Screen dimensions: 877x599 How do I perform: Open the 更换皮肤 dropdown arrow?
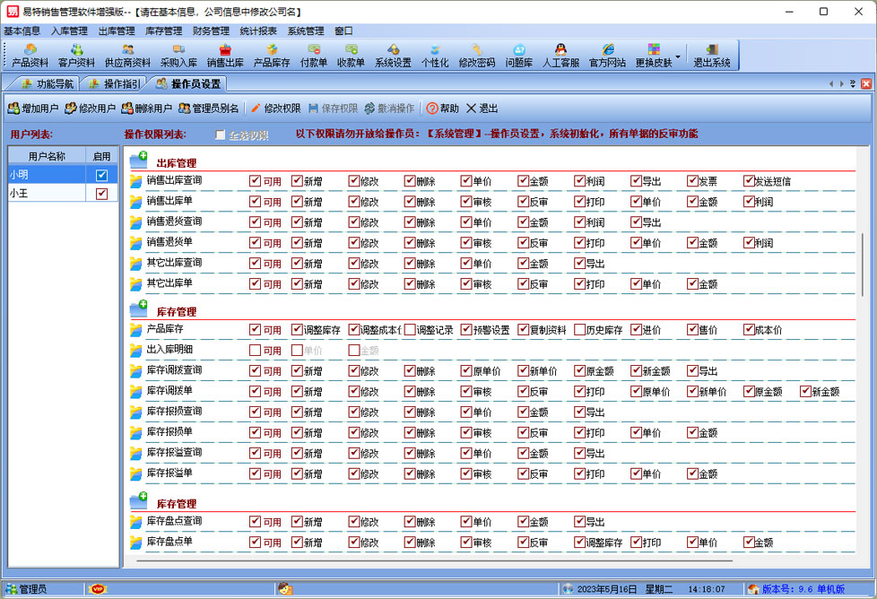coord(678,56)
